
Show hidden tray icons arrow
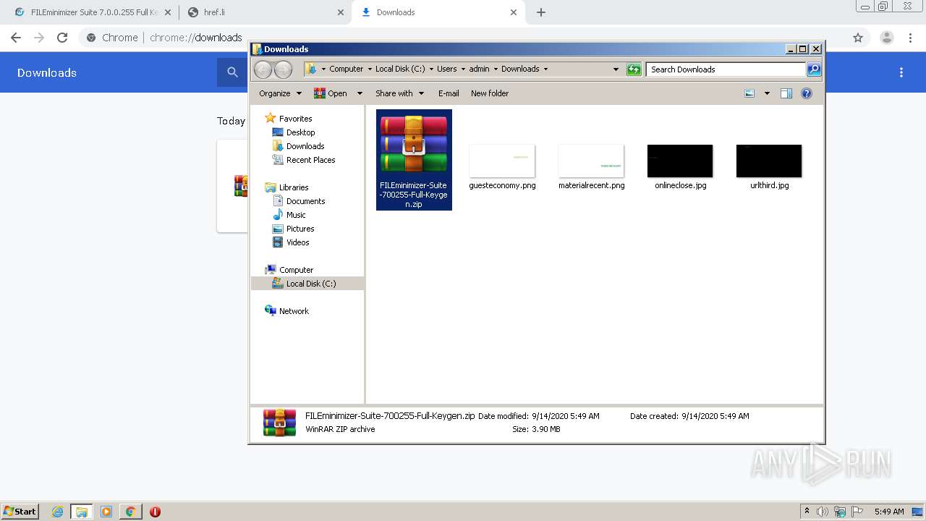click(807, 511)
